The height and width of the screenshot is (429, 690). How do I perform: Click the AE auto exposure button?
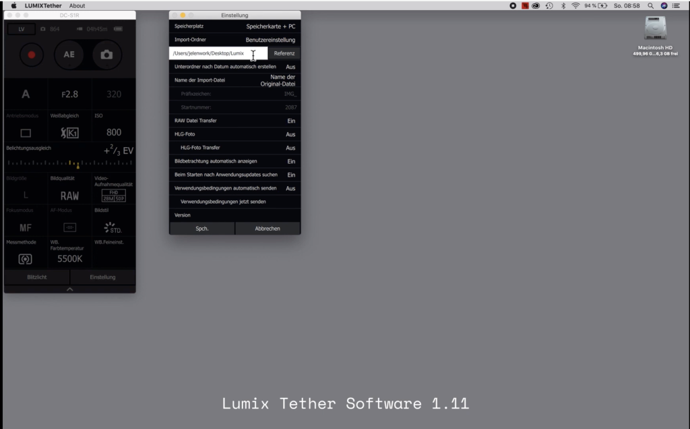69,55
